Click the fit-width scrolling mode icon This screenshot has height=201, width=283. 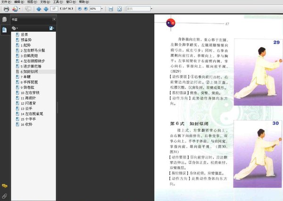[111, 9]
